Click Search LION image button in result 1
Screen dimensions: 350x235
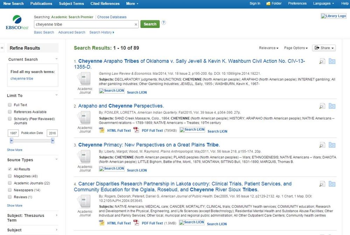click(x=112, y=91)
